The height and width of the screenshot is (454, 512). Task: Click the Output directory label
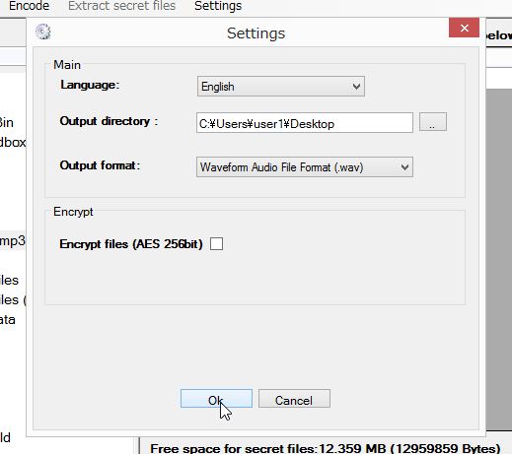[109, 121]
